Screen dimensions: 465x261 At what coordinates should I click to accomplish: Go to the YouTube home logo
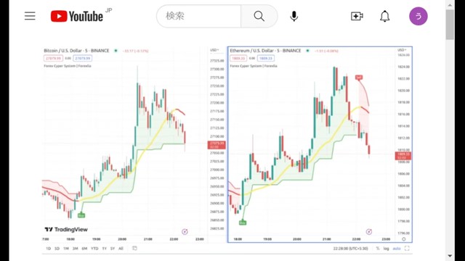point(77,16)
